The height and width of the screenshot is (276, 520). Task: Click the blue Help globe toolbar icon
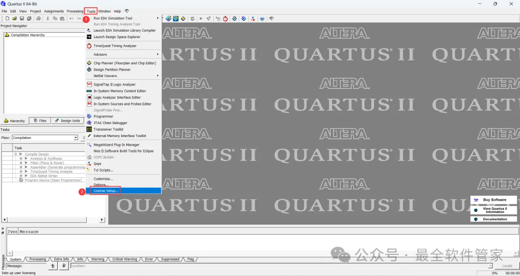pyautogui.click(x=262, y=19)
